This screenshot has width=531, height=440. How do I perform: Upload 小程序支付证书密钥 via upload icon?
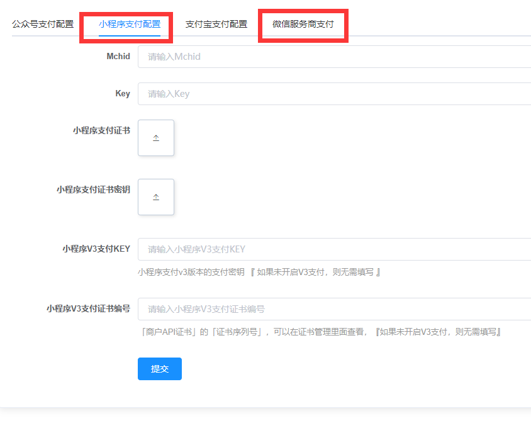coord(156,197)
